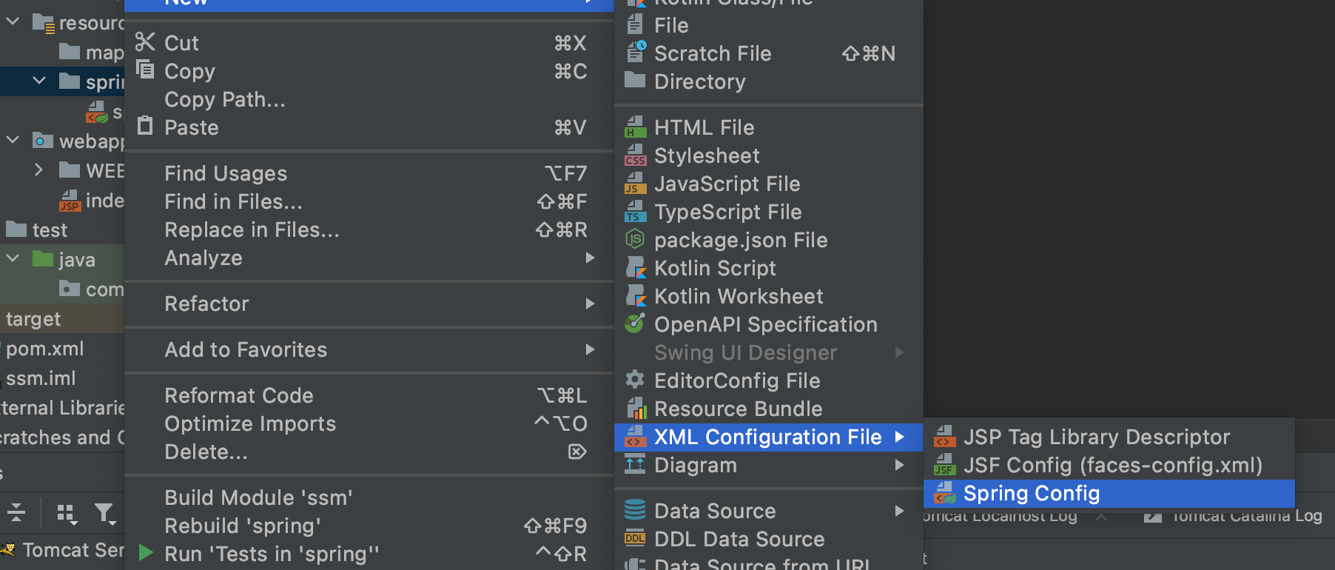The height and width of the screenshot is (570, 1335).
Task: Open pom.xml in project tree
Action: coord(44,349)
